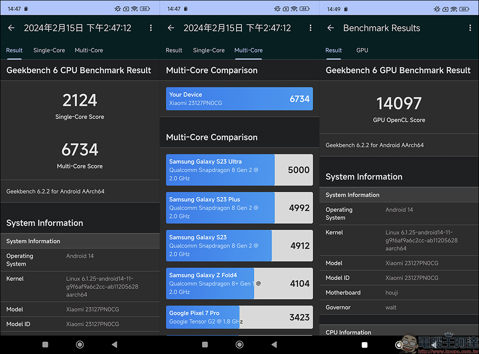Tap Samsung Galaxy S23 Plus comparison bar
479x354 pixels.
(239, 208)
